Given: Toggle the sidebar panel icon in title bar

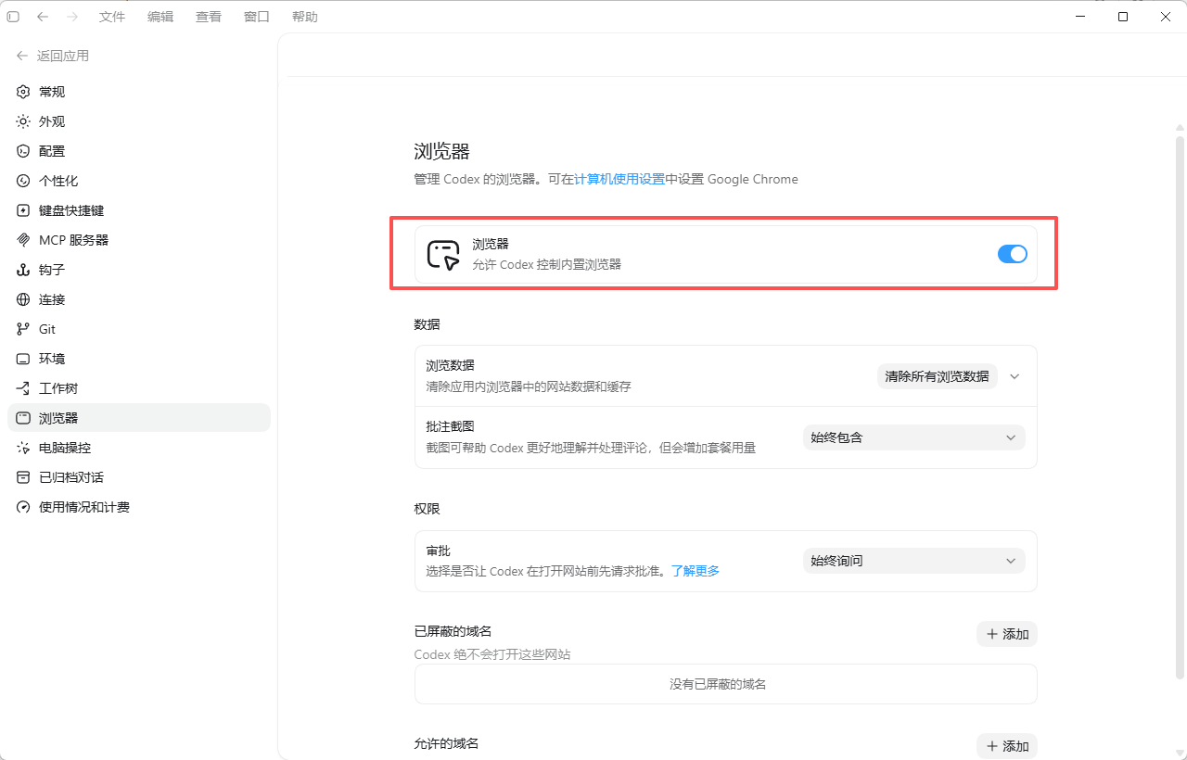Looking at the screenshot, I should coord(13,17).
